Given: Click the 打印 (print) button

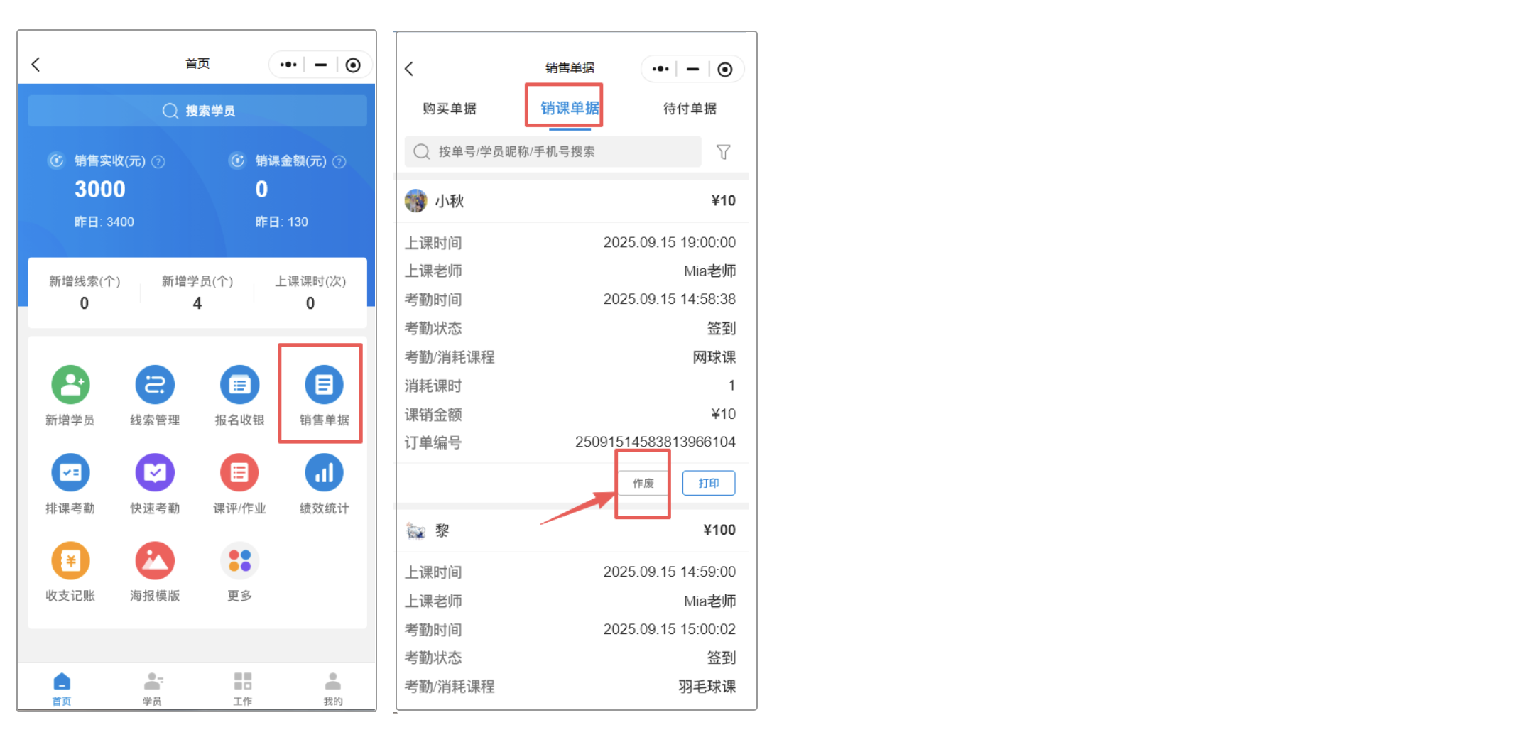Looking at the screenshot, I should coord(708,483).
